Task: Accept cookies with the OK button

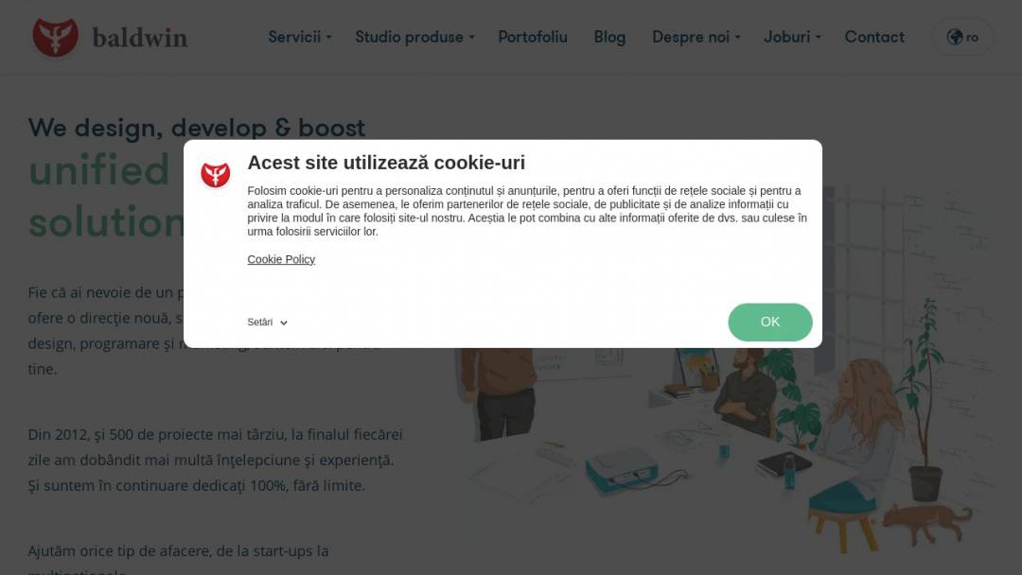Action: tap(769, 322)
